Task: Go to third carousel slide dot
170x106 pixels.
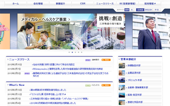Action: tap(75, 52)
